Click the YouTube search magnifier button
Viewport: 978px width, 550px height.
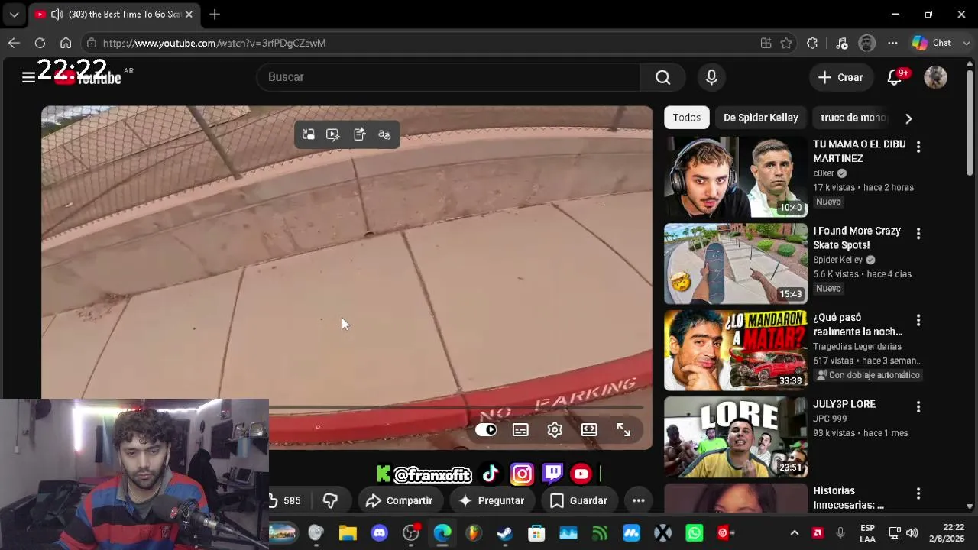tap(662, 77)
